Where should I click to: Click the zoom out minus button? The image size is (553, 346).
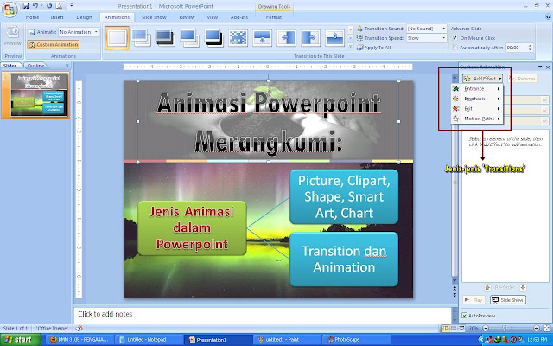[486, 329]
